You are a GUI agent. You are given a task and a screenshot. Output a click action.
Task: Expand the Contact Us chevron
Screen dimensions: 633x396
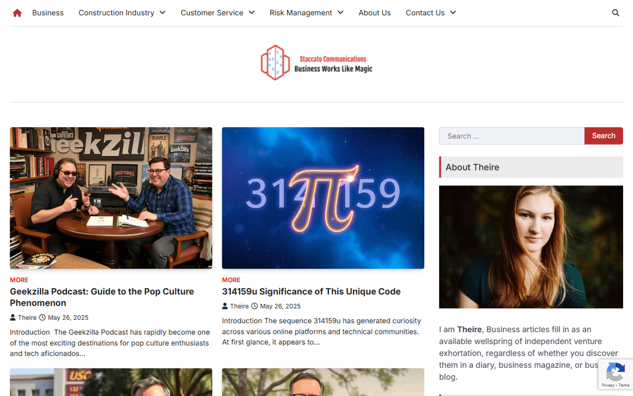pyautogui.click(x=453, y=12)
